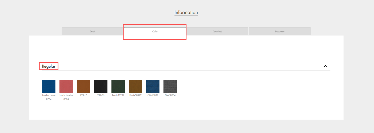Collapse the Regular section with the chevron
This screenshot has height=133, width=374.
(x=326, y=66)
